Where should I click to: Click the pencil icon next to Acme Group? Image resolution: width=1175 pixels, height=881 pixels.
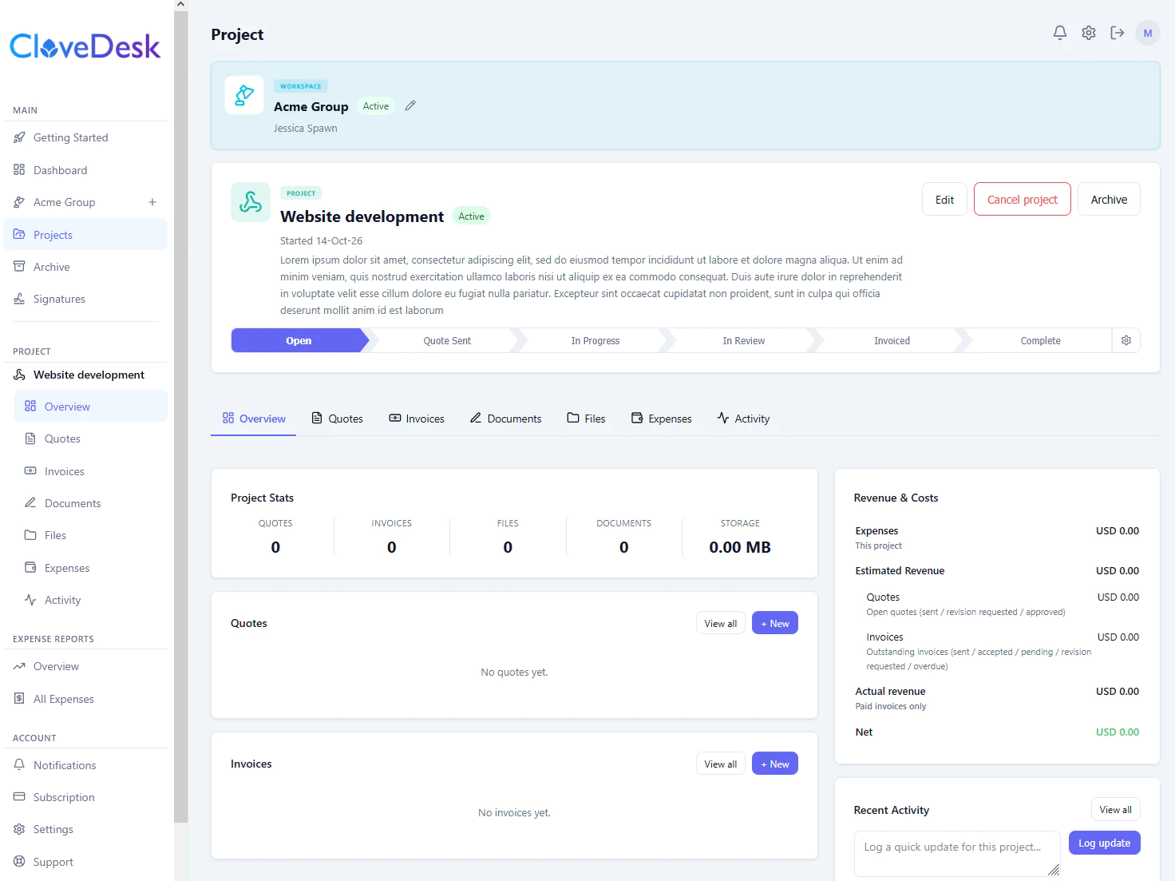pyautogui.click(x=410, y=105)
